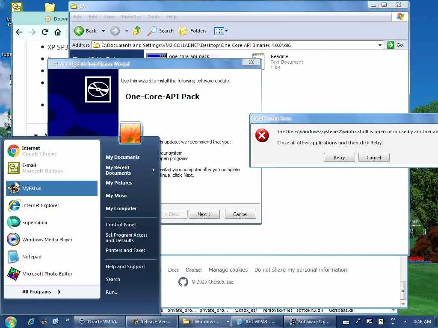Open Help and Support

[x=125, y=266]
